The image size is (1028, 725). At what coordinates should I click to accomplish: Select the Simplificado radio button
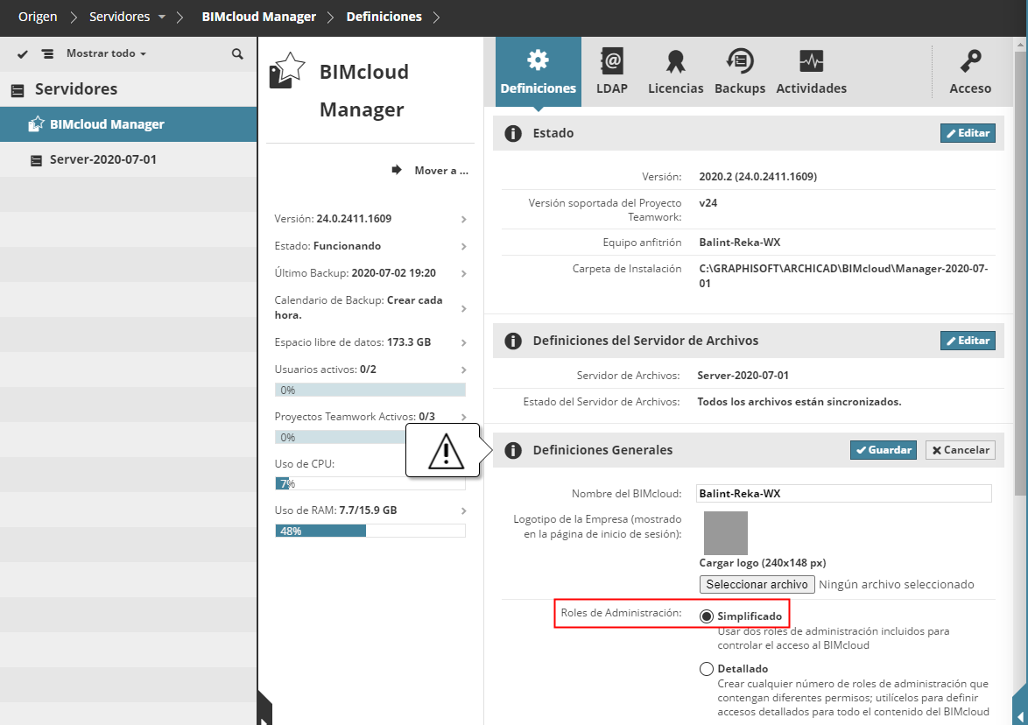click(x=706, y=616)
